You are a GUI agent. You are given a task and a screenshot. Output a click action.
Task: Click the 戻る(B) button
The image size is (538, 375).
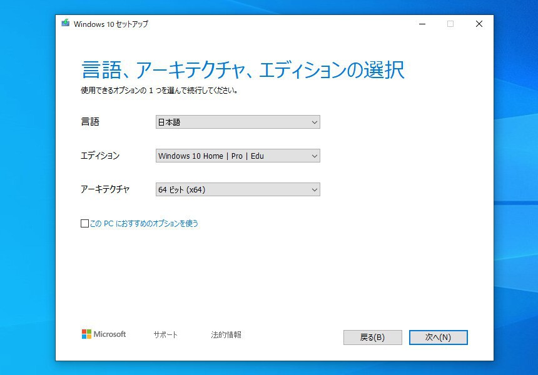click(373, 337)
